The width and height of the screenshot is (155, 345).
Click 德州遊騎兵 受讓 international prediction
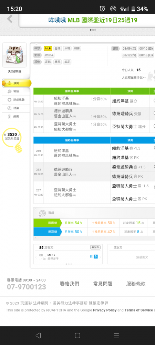127,114
